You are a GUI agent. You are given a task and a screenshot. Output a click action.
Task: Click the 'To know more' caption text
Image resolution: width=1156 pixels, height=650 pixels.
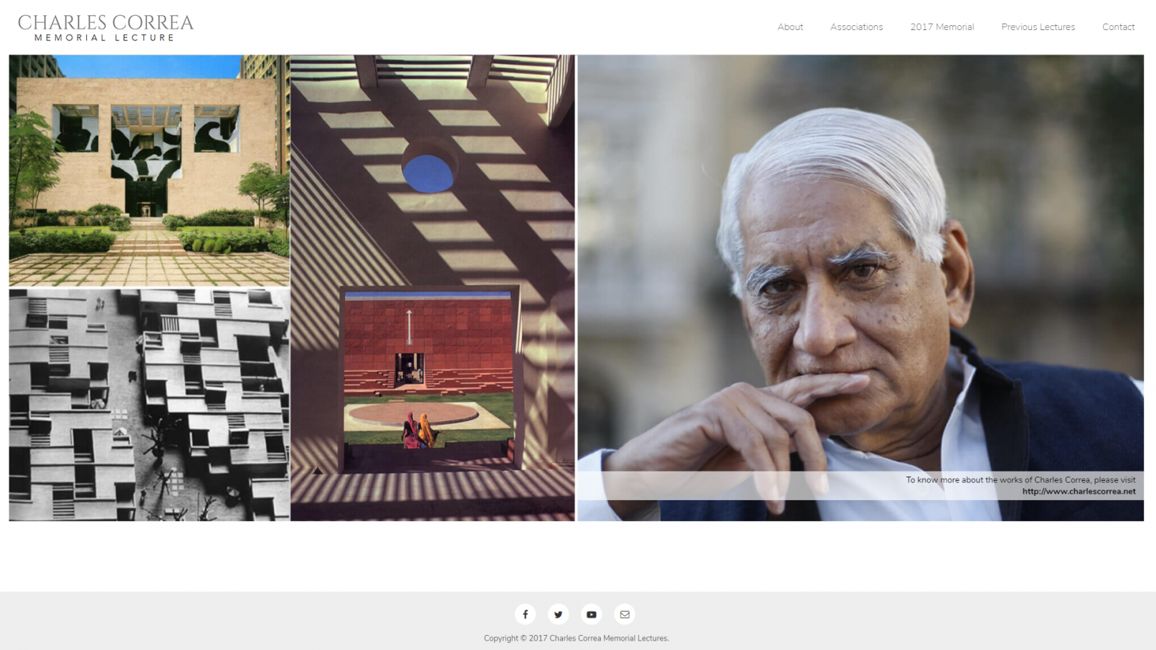1020,480
